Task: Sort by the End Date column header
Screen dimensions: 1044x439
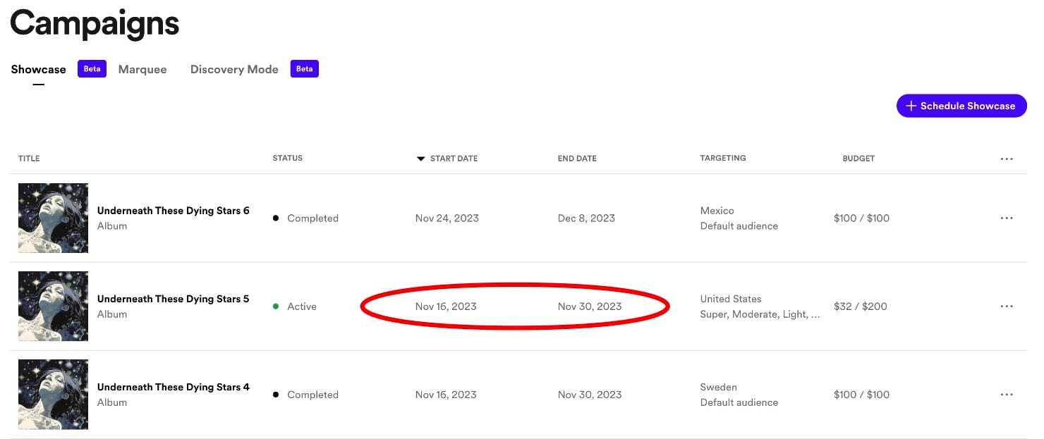Action: 577,159
